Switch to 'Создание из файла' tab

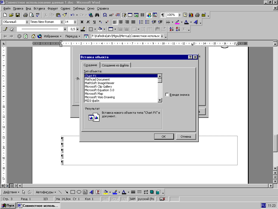click(115, 65)
